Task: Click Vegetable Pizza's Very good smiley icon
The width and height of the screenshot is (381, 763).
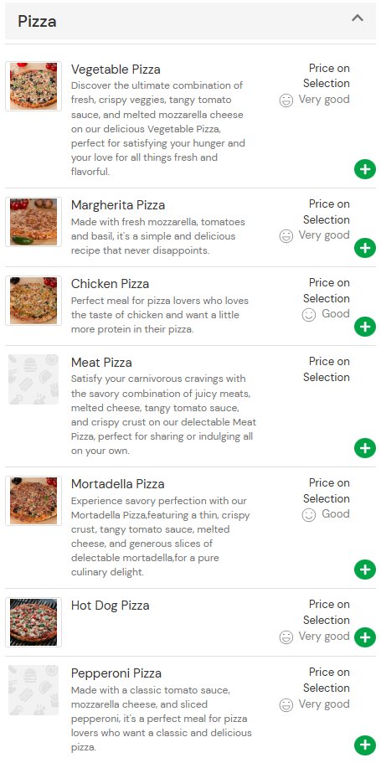Action: tap(286, 101)
